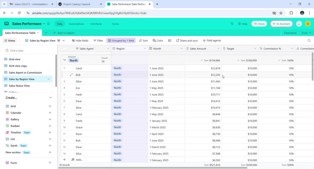
Task: Reload the browser page
Action: [x=19, y=13]
